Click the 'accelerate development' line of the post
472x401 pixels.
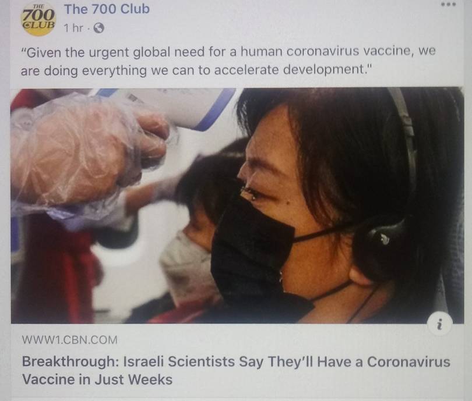[196, 70]
